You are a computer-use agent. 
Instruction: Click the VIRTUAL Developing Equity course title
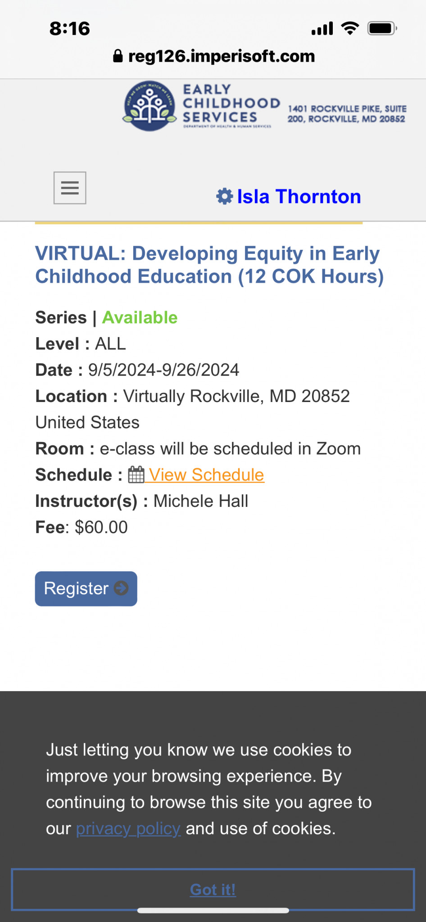click(x=209, y=265)
